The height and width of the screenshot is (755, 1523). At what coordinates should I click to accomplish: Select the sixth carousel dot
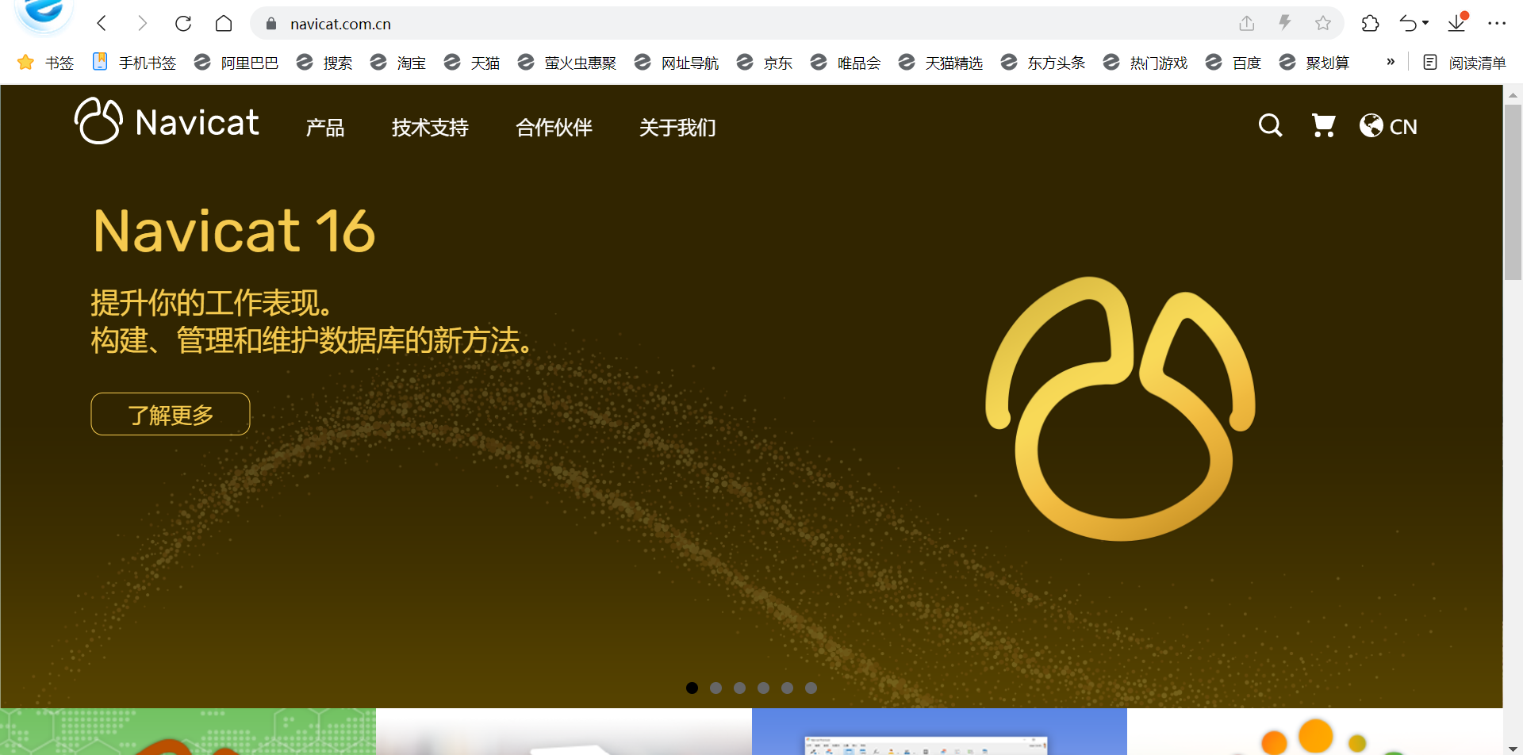pyautogui.click(x=811, y=688)
